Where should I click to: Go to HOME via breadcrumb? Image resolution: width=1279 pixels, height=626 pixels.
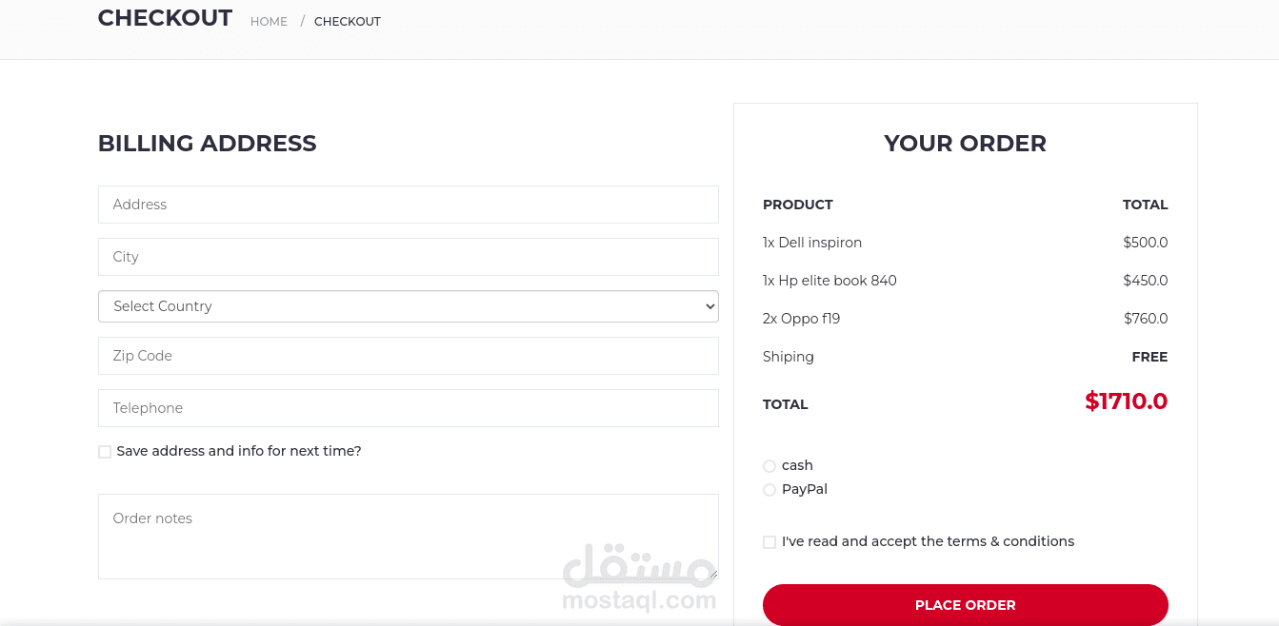click(x=269, y=22)
